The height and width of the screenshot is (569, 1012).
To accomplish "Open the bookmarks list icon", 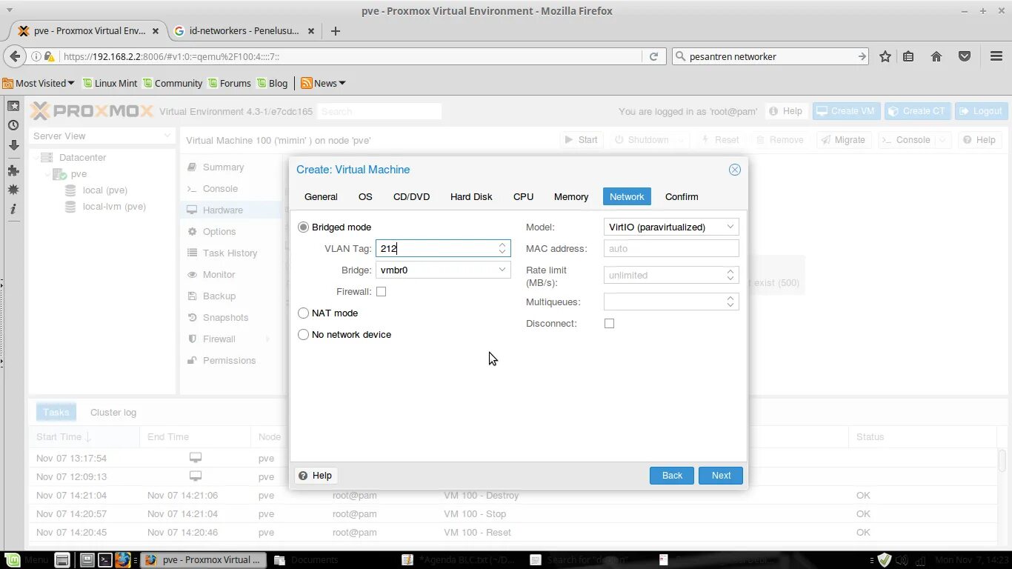I will click(x=908, y=56).
